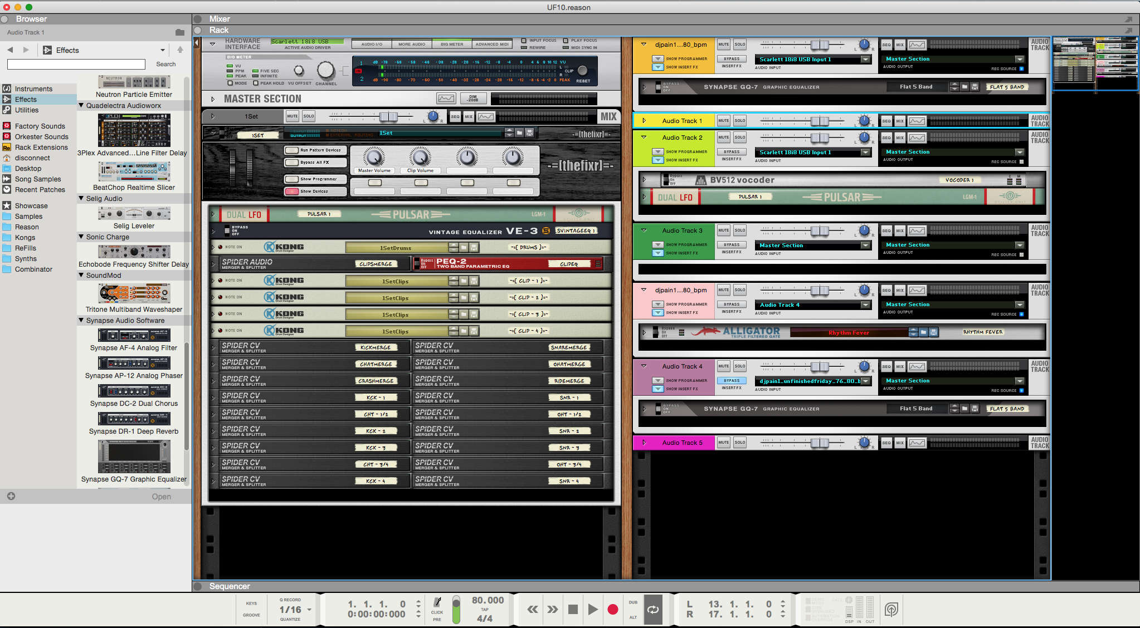
Task: Click the Audio I/O button
Action: pyautogui.click(x=372, y=44)
